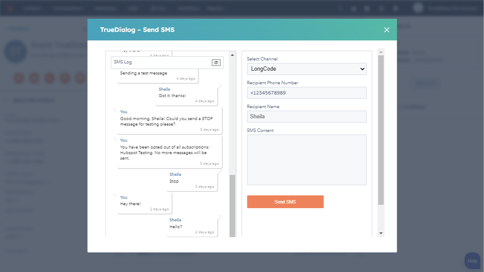
Task: Focus the Recipient Name field containing Sheila
Action: [306, 117]
